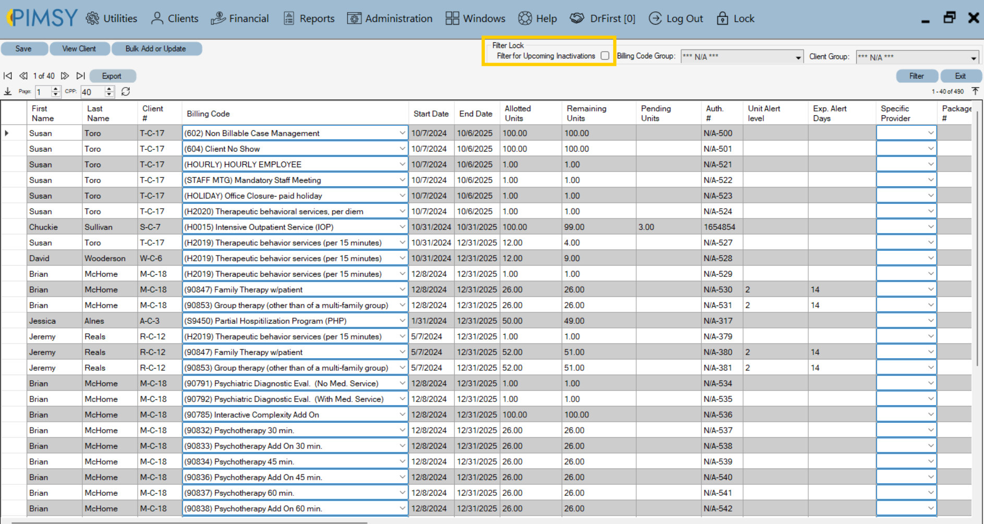The image size is (984, 524).
Task: Click the Bulk Add or Update button
Action: (156, 48)
